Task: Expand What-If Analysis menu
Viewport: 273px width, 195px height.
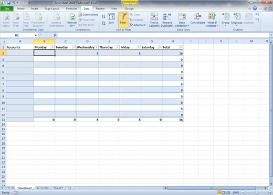Action: [212, 20]
